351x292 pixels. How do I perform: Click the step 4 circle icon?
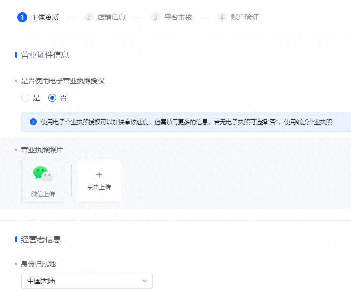(222, 17)
